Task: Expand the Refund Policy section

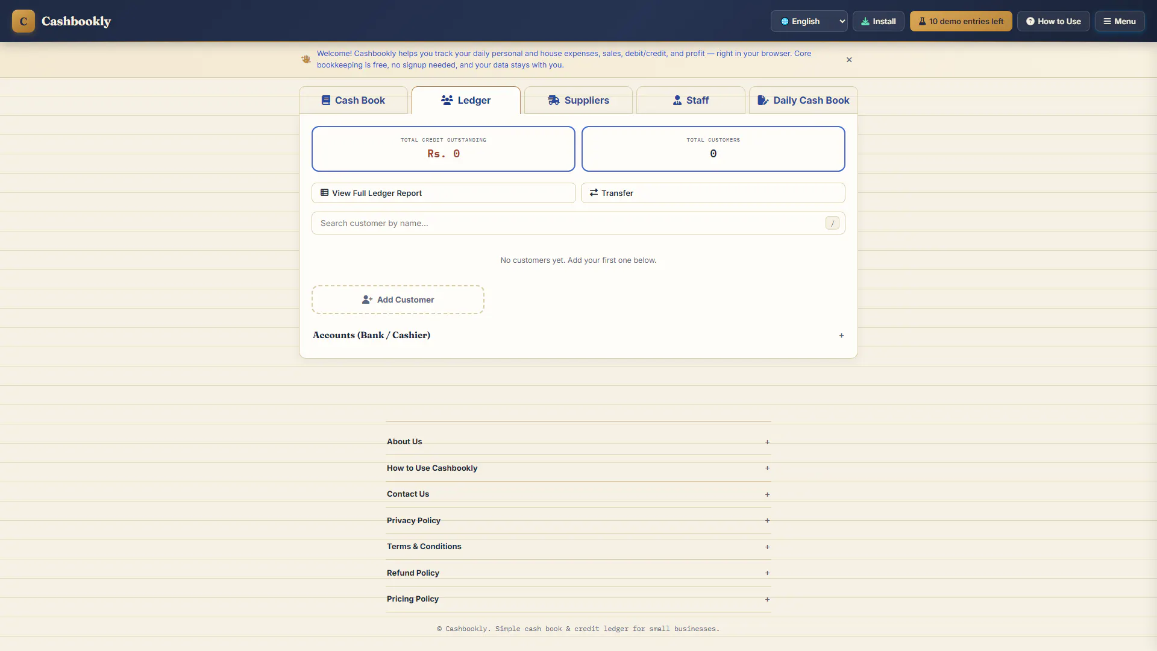Action: click(578, 573)
